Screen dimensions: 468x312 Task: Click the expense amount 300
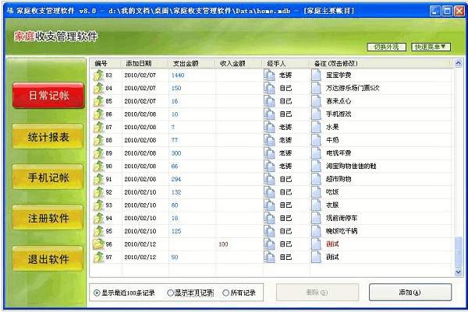[x=176, y=153]
